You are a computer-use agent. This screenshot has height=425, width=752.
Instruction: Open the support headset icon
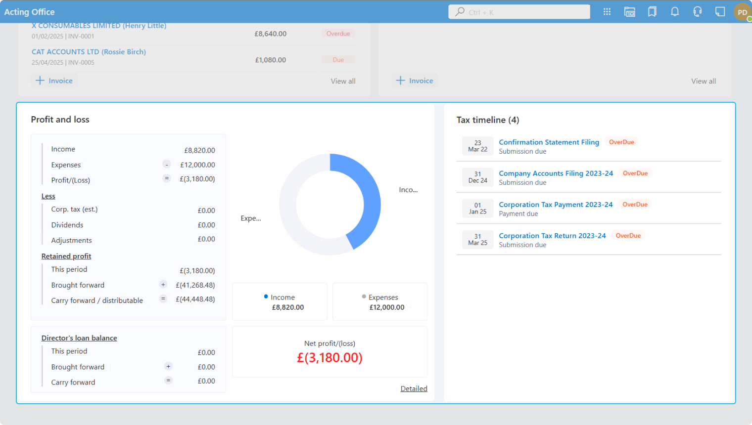click(697, 12)
